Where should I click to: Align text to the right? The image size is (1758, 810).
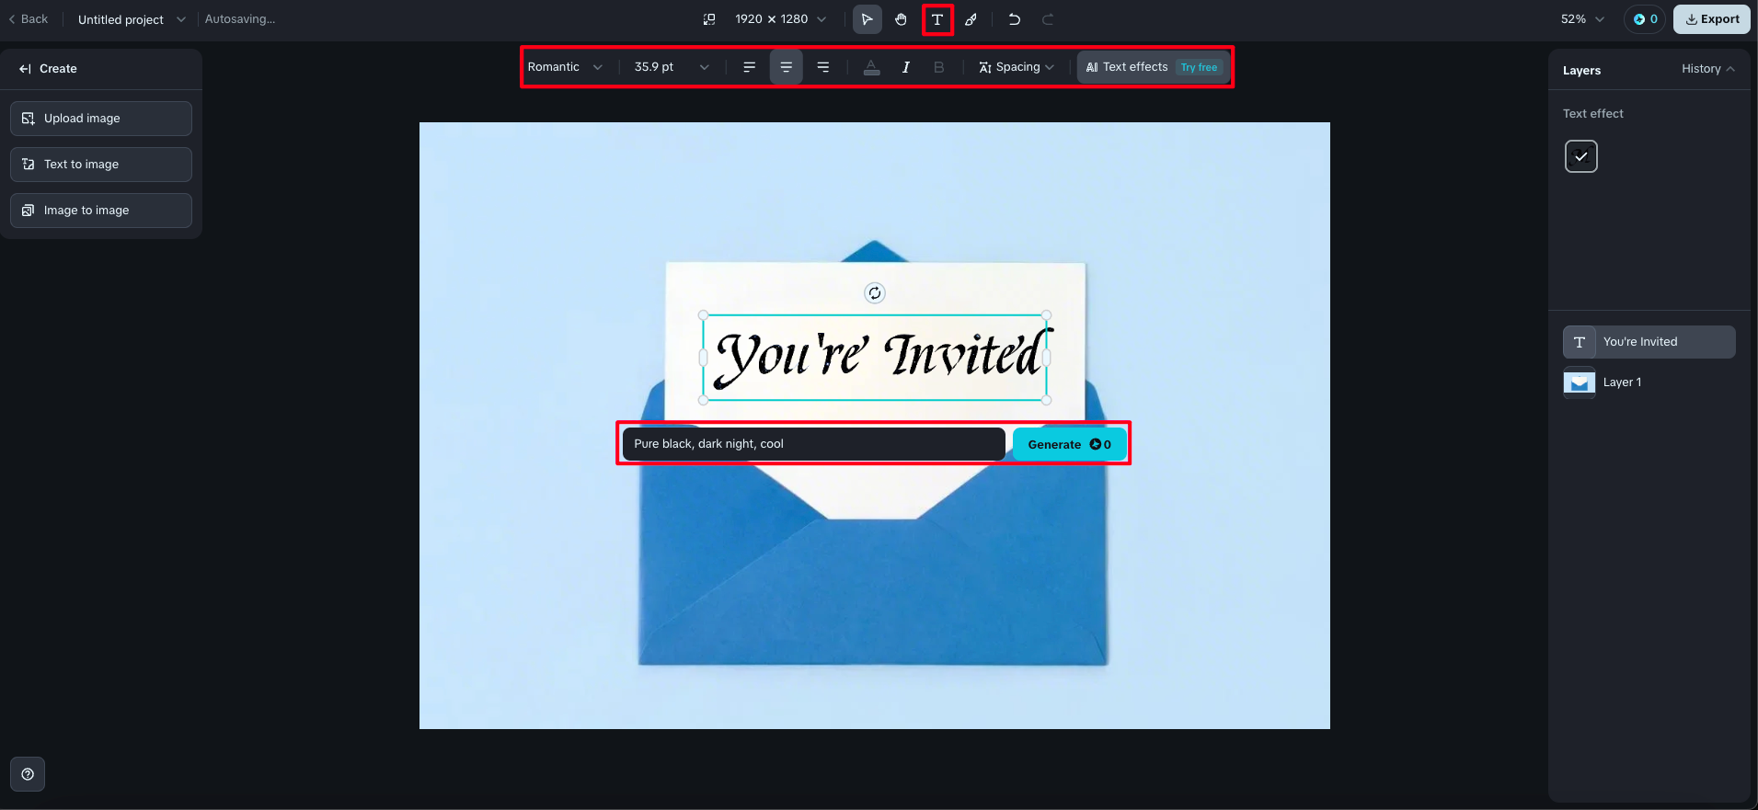823,67
